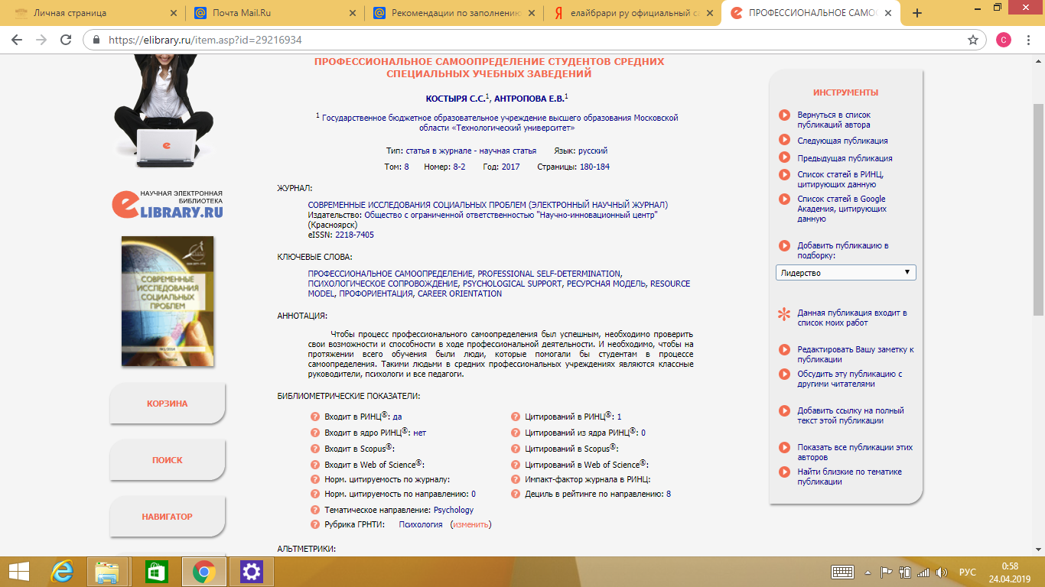Click help icon next to 'Тематическое направление'

[314, 510]
